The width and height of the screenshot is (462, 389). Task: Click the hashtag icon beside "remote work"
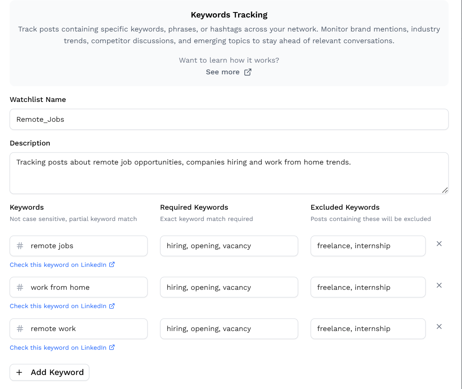click(19, 329)
